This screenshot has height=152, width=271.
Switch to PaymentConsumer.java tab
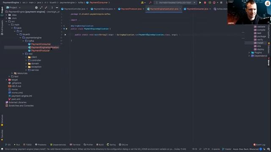[197, 9]
